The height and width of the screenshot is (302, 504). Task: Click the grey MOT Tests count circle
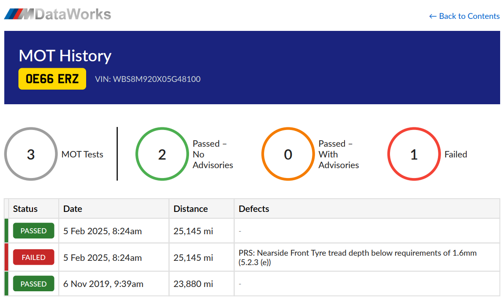coord(31,154)
